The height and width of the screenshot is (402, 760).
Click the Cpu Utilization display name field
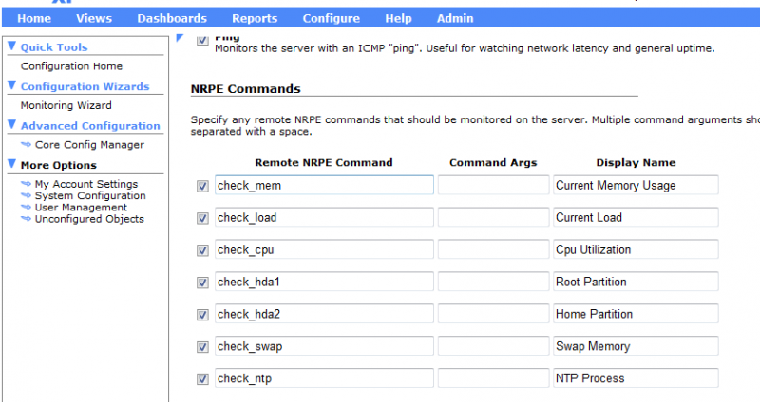(636, 249)
